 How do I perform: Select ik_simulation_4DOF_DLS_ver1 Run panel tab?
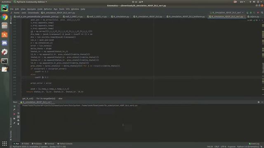coord(36,102)
